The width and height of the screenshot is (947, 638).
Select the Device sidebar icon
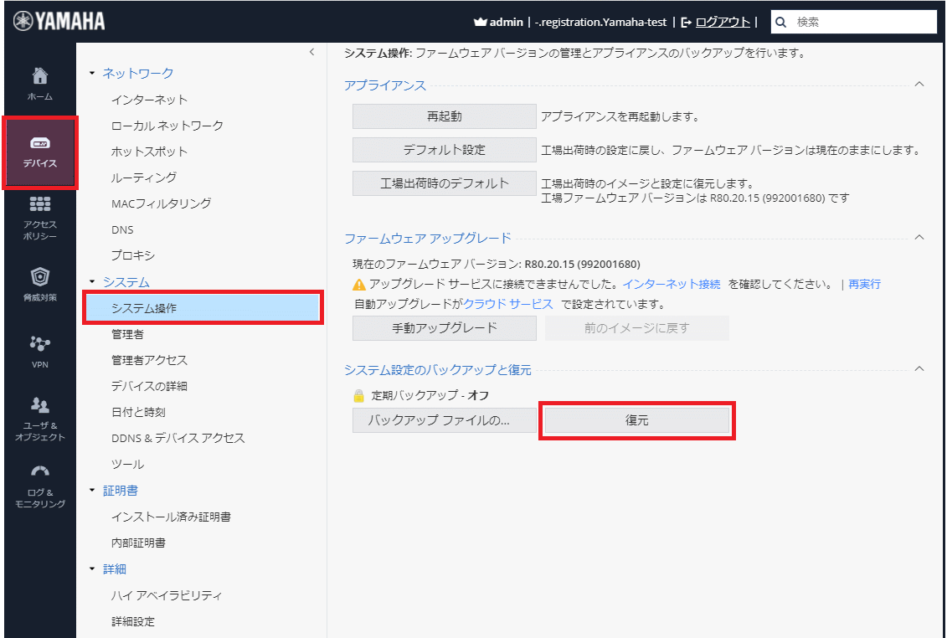pyautogui.click(x=40, y=144)
